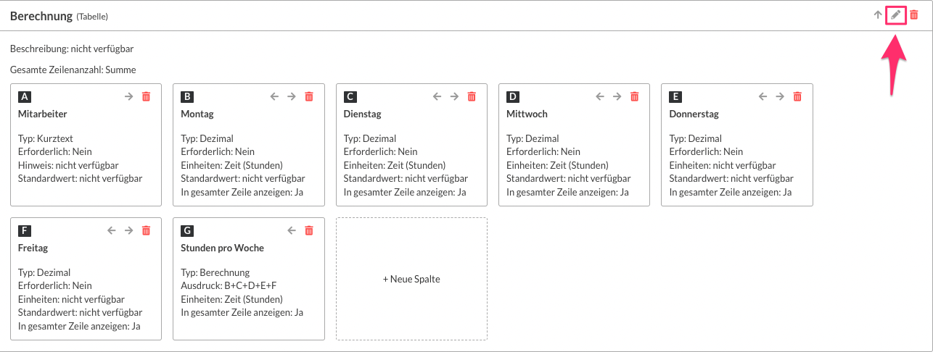Delete the Dienstag column

472,96
